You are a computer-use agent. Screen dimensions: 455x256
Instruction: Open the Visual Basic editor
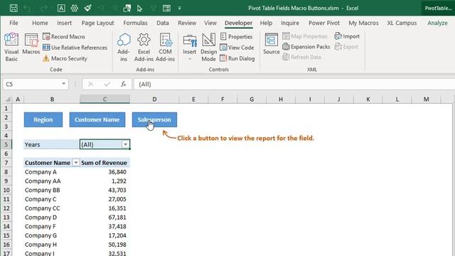(11, 47)
